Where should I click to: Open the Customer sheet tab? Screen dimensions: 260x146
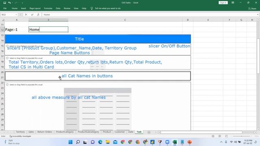(119, 132)
